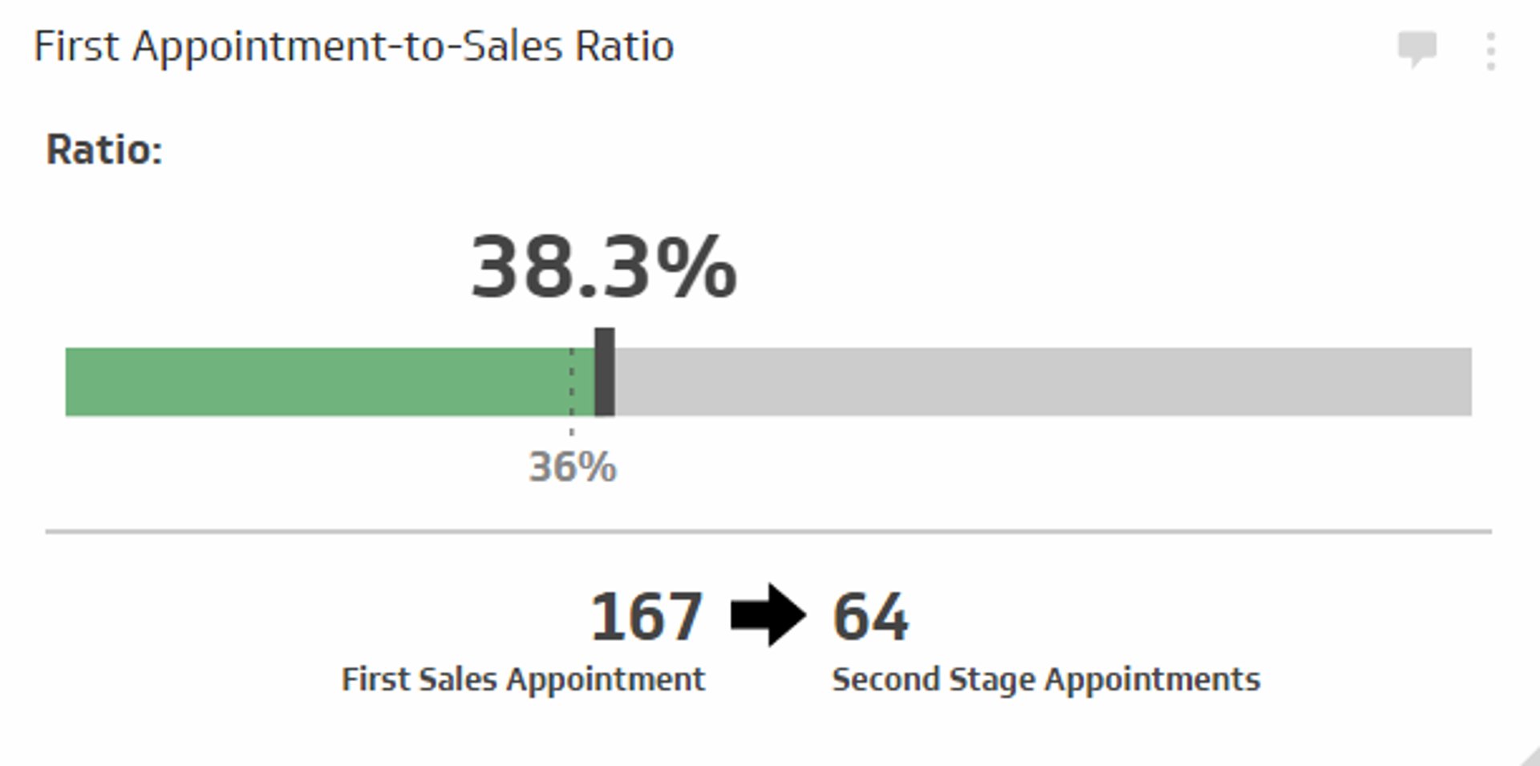Image resolution: width=1540 pixels, height=766 pixels.
Task: Select the 38.3% ratio figure
Action: pyautogui.click(x=603, y=268)
